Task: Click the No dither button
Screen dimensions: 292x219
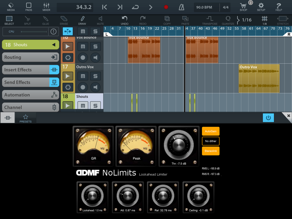Action: 211,141
